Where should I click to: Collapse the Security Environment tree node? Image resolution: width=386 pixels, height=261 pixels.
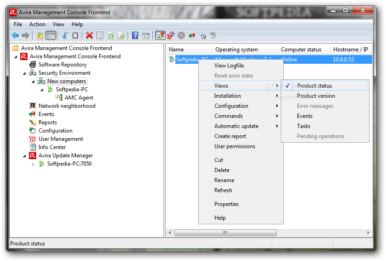[24, 73]
